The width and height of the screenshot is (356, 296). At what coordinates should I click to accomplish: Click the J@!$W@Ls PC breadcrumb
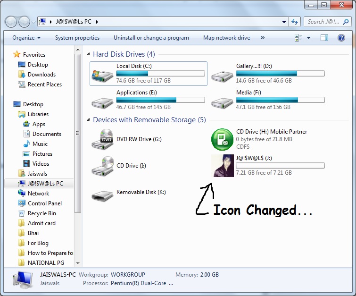tap(74, 22)
